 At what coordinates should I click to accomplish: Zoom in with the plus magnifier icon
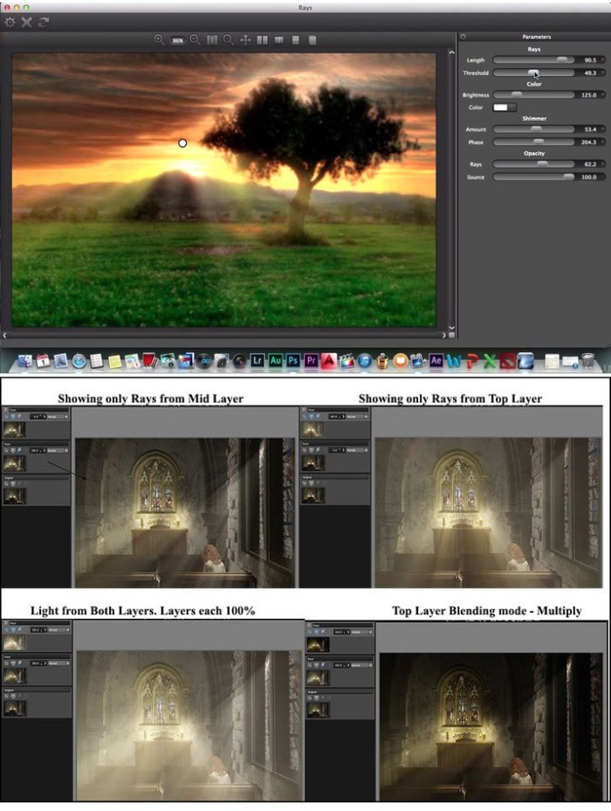coord(159,39)
